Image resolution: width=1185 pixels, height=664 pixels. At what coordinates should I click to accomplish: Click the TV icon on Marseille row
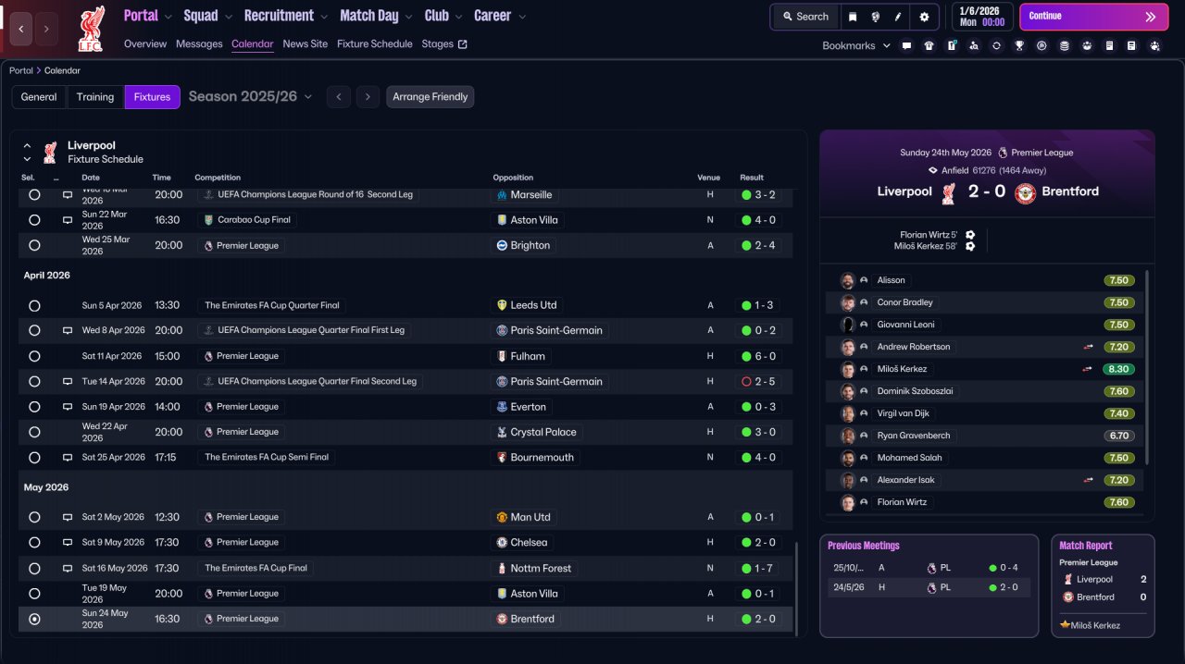point(68,195)
